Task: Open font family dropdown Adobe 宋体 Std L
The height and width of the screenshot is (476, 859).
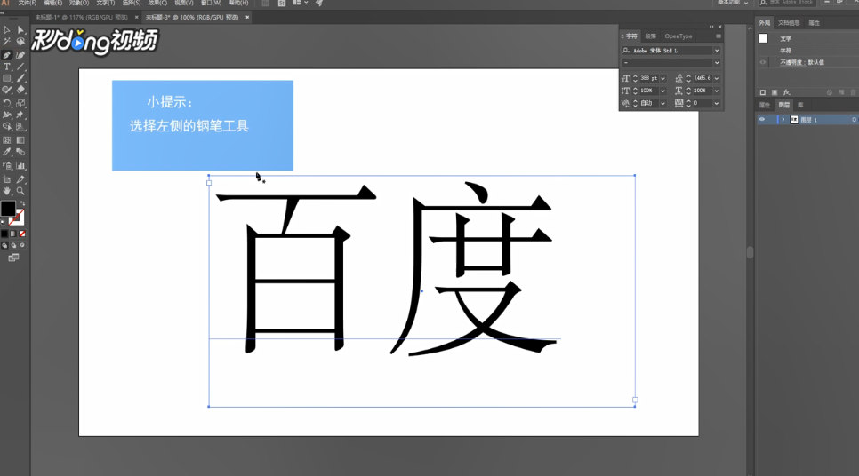Action: [717, 51]
